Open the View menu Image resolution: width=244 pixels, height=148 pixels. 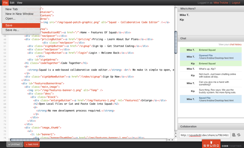(20, 3)
